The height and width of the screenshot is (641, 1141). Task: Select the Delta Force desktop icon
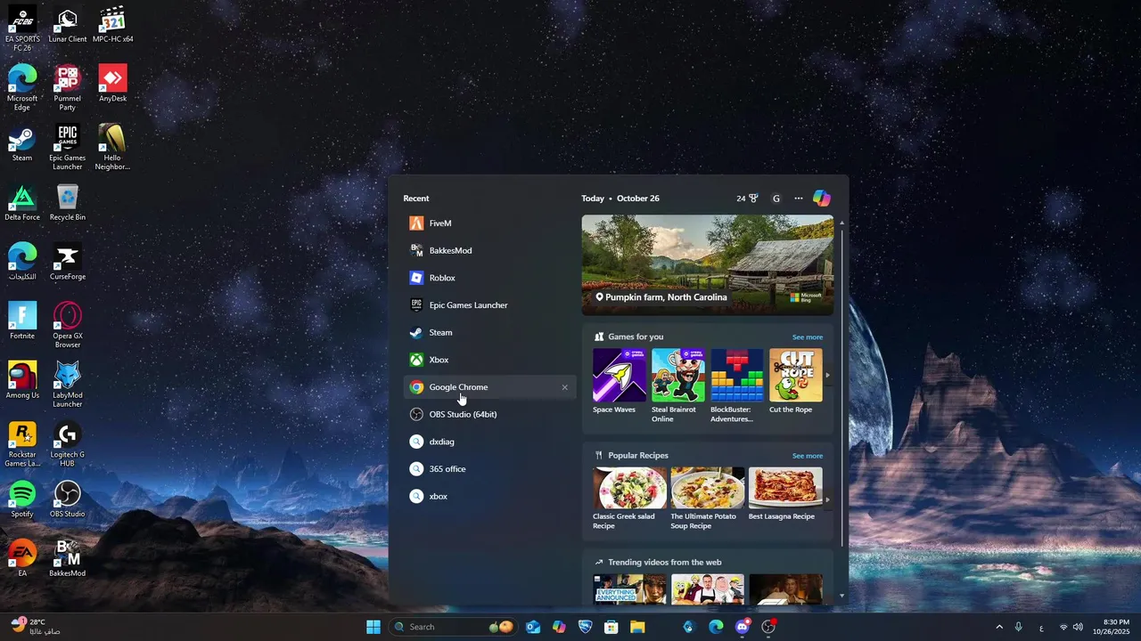point(22,203)
